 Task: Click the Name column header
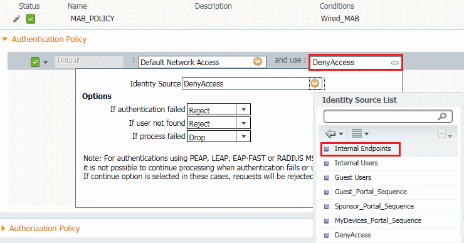coord(77,6)
